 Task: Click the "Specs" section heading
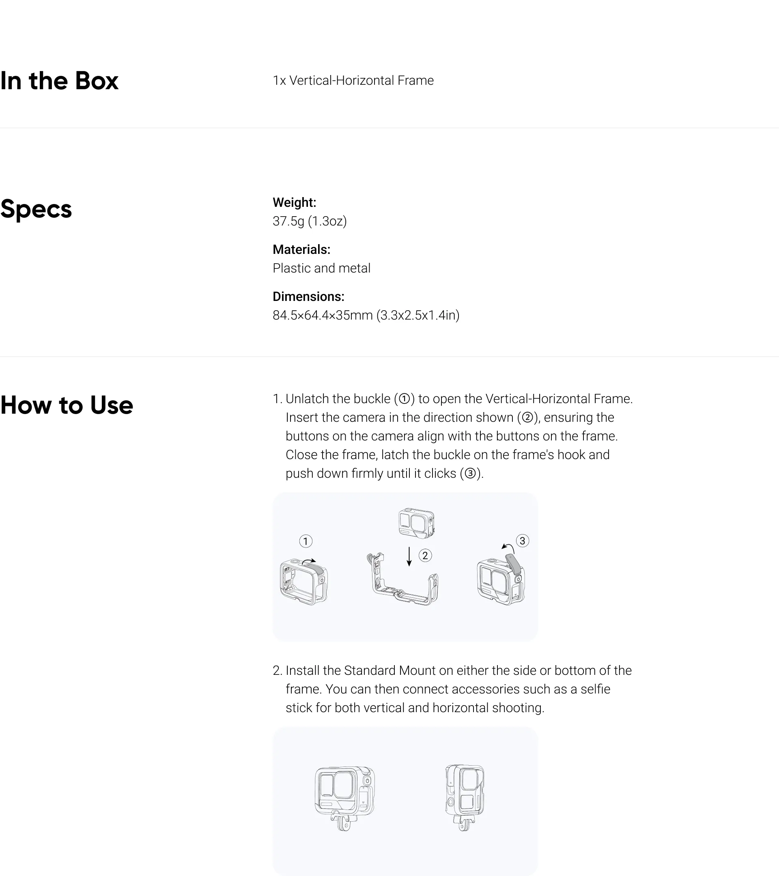pyautogui.click(x=36, y=209)
